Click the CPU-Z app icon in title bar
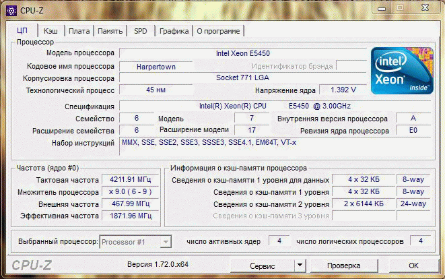Viewport: 445px width, 279px height. point(11,11)
